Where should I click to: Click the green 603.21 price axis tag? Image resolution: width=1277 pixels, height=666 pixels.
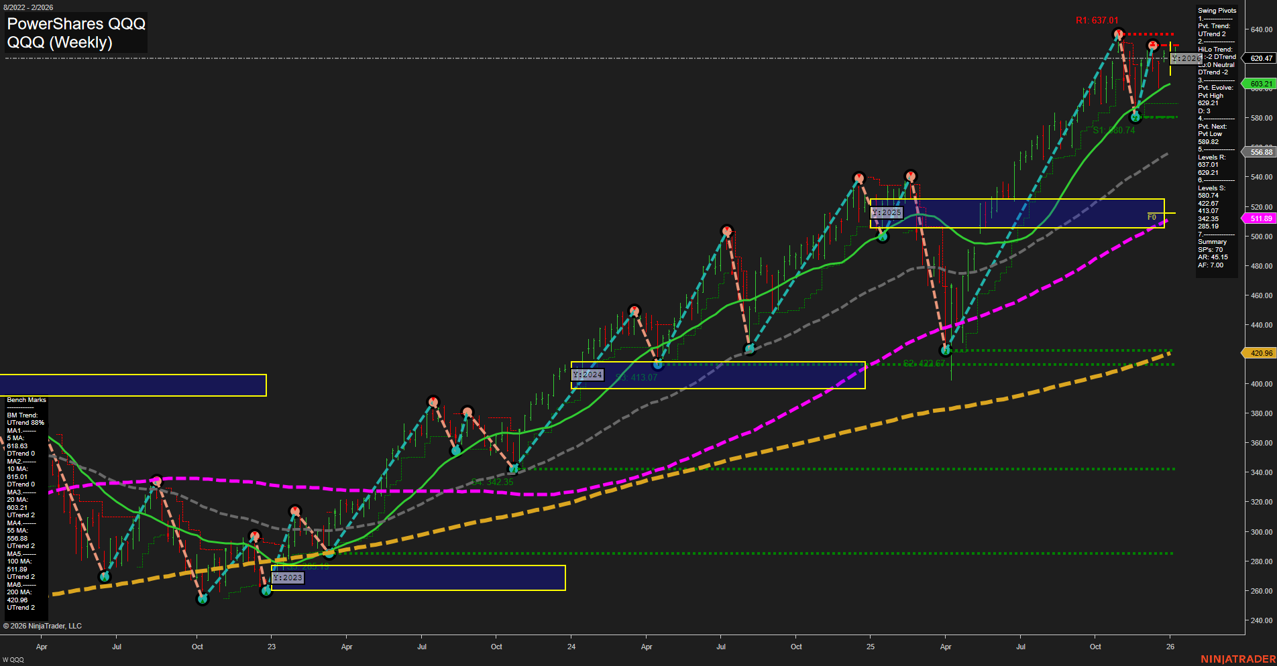tap(1260, 83)
